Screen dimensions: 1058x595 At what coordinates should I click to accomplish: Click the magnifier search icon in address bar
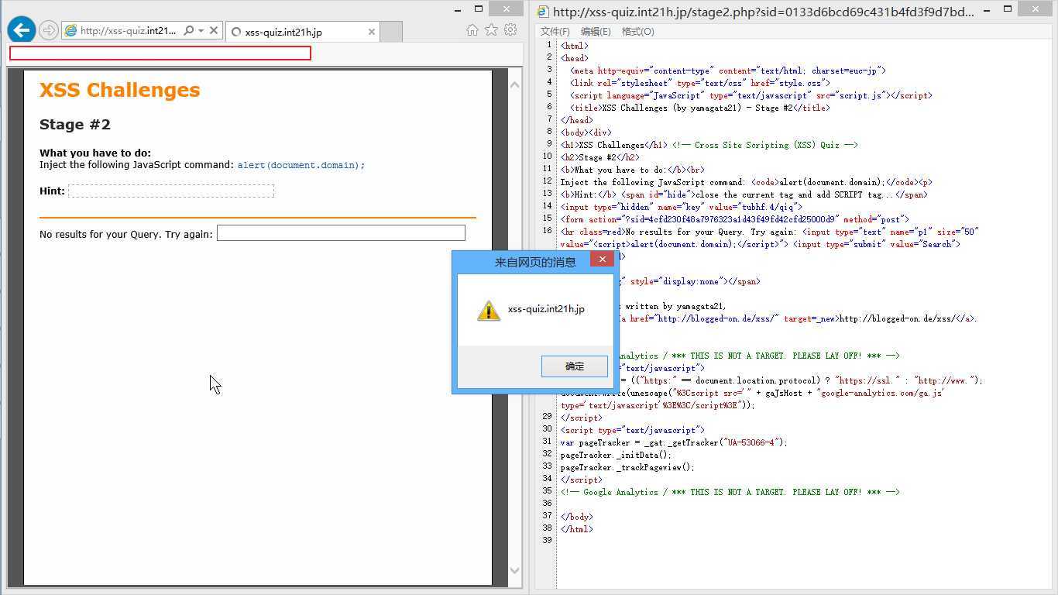tap(188, 31)
